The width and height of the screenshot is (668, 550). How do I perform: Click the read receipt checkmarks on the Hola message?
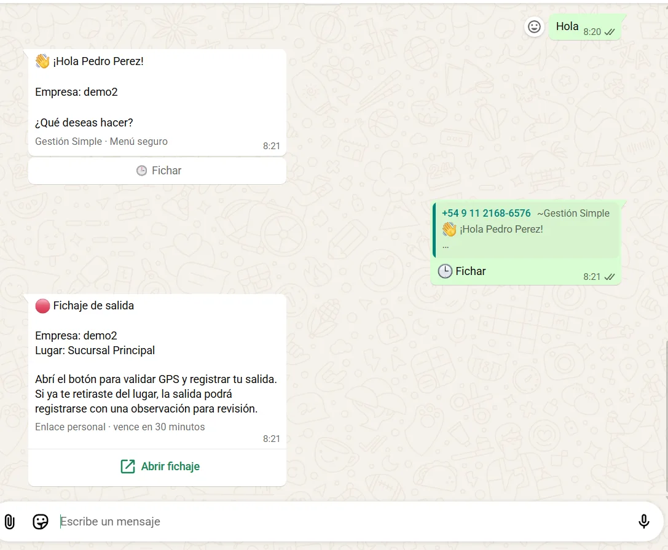[x=610, y=32]
